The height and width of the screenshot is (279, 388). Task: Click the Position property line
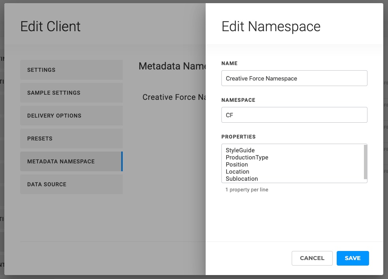[x=237, y=165]
